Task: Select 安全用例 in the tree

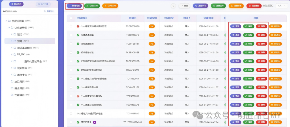Action: tap(19, 88)
